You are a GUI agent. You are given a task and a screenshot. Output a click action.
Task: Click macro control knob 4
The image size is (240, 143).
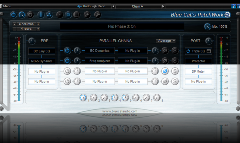pos(115,98)
